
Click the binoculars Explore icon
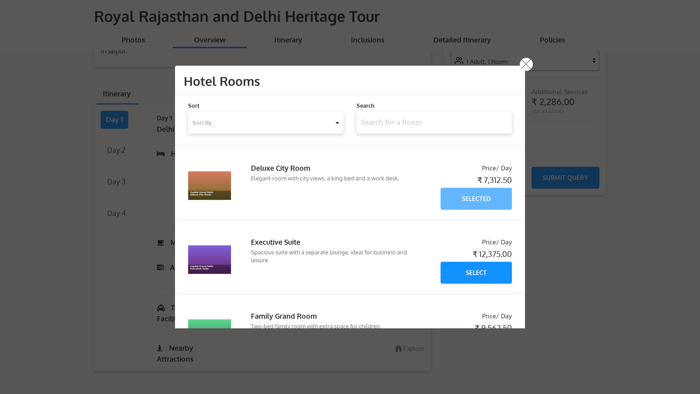(x=398, y=348)
